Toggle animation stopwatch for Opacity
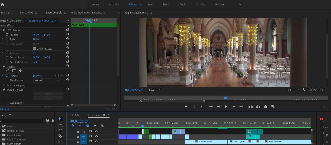Image resolution: width=331 pixels, height=145 pixels. (7, 76)
